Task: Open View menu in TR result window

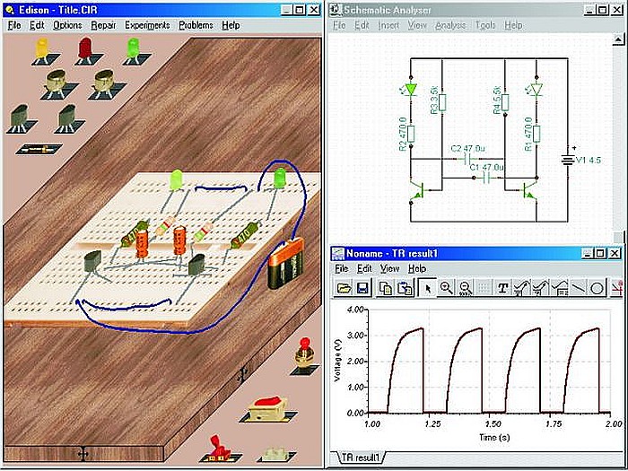Action: pyautogui.click(x=389, y=268)
